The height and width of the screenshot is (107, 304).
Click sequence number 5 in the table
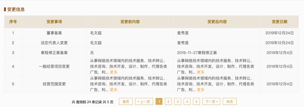[x=13, y=84]
